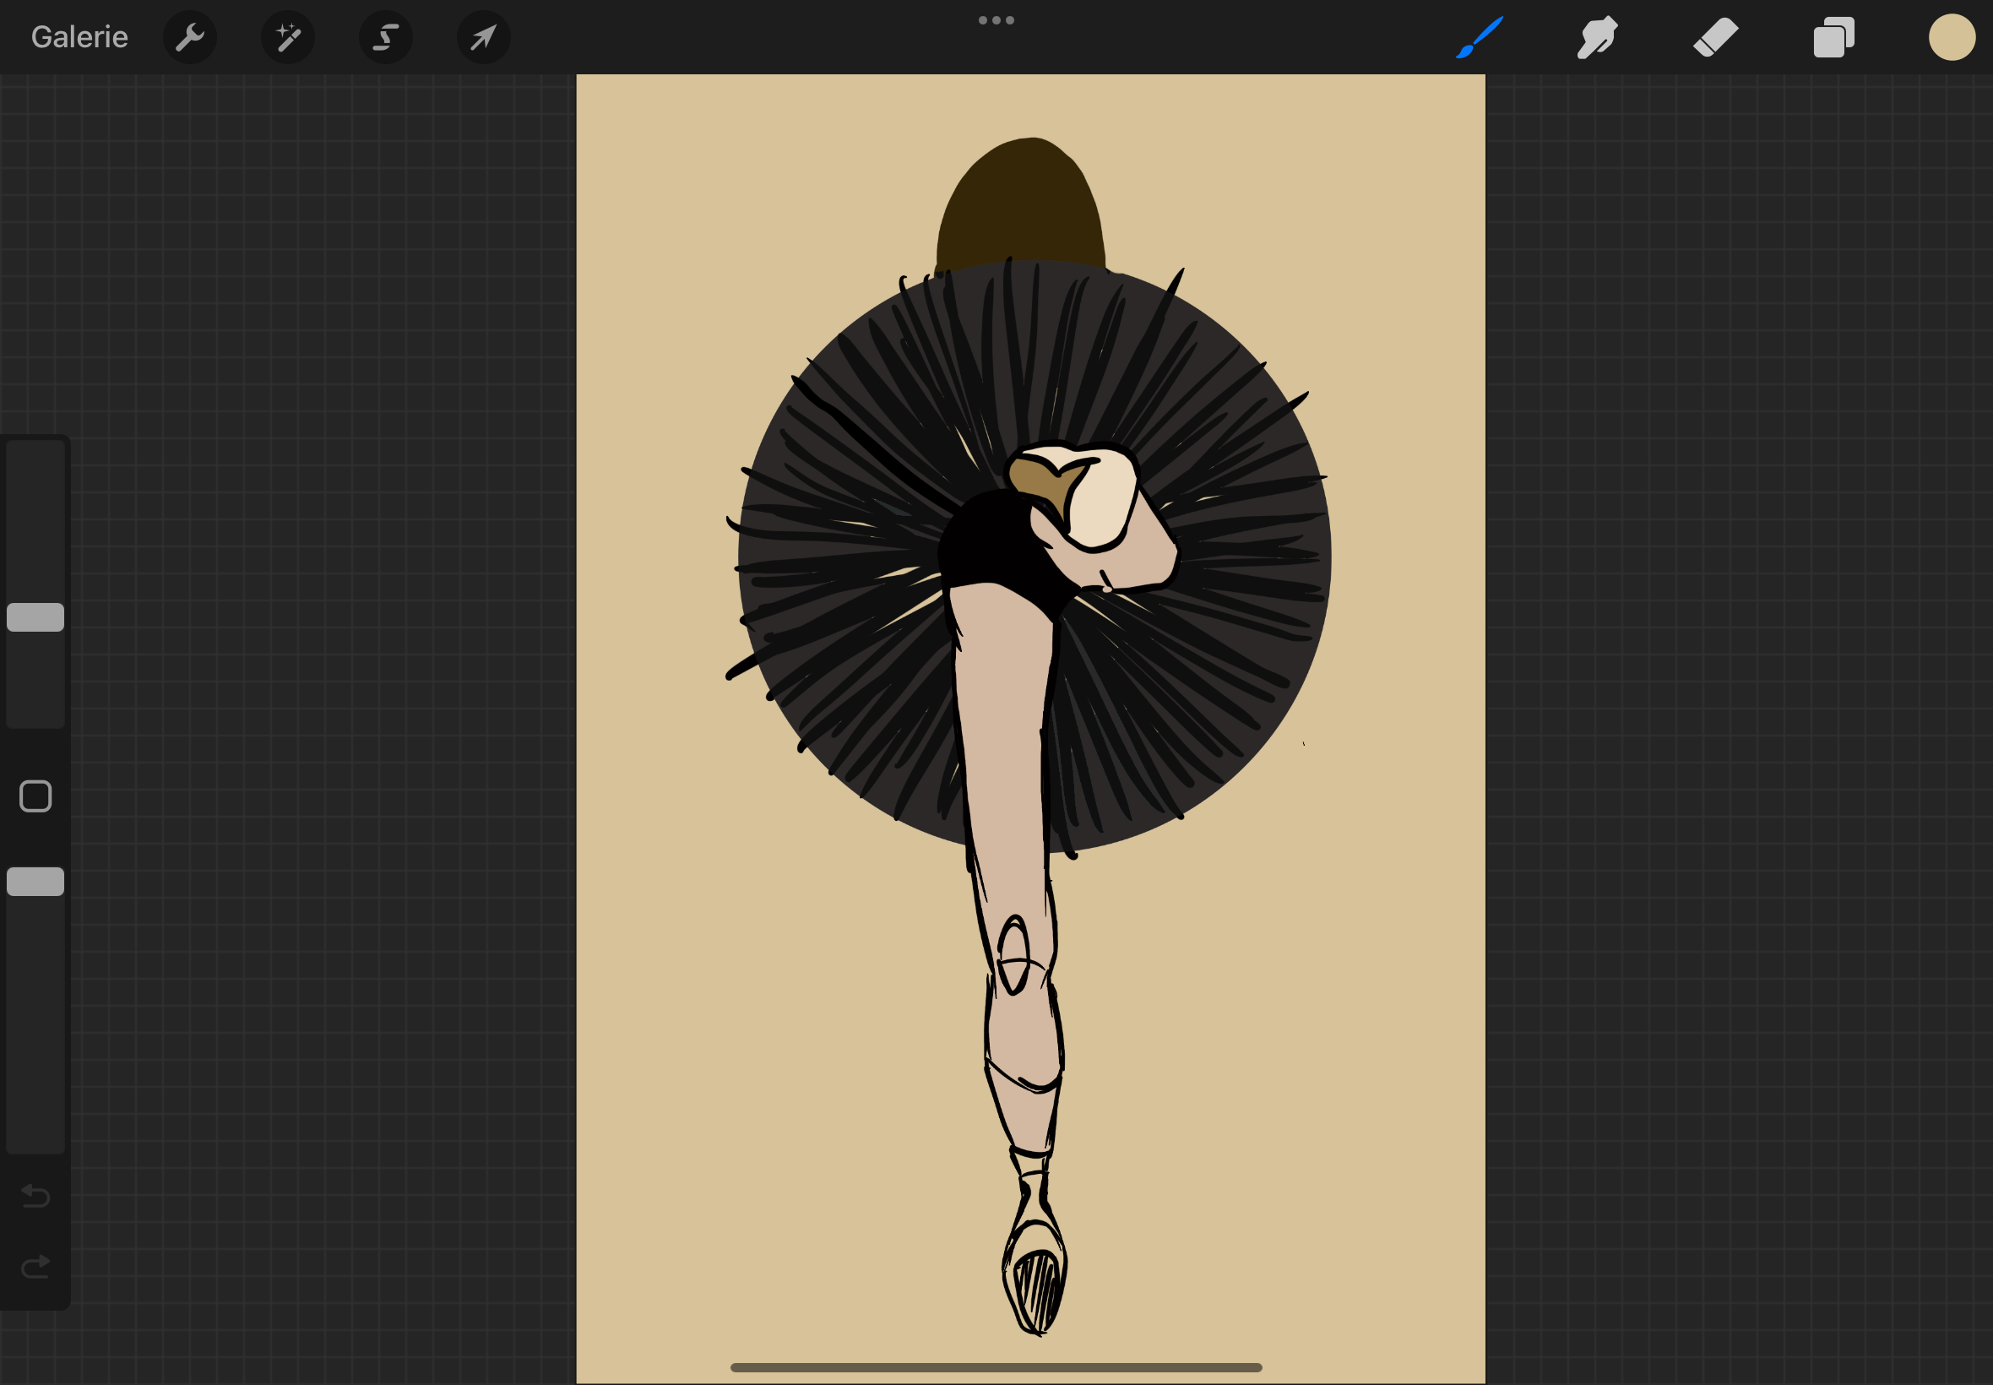Click the redo arrow in sidebar
The height and width of the screenshot is (1385, 1993).
(35, 1267)
